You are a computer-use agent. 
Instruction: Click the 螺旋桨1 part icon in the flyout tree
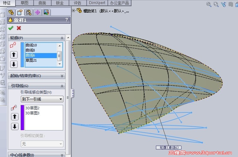pos(79,10)
